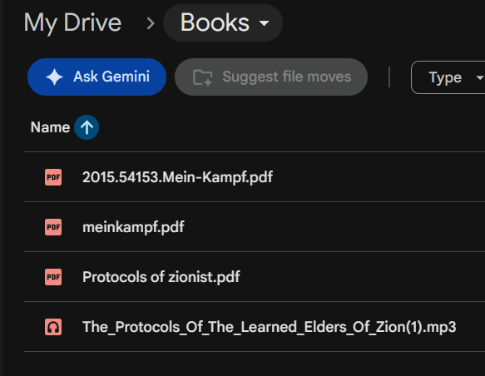Select the Protocols of zionist.pdf file
This screenshot has height=376, width=485.
click(x=255, y=277)
